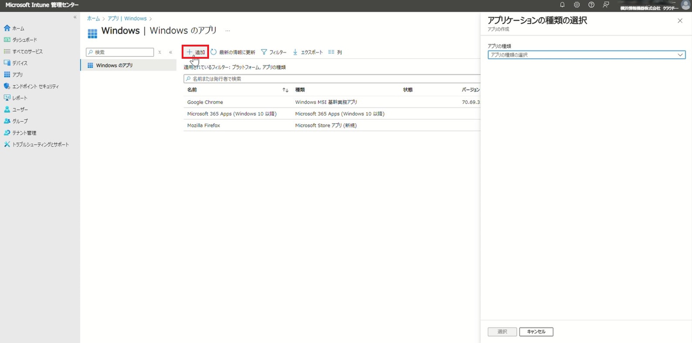Click the 70.69.3 version cell

(x=471, y=102)
